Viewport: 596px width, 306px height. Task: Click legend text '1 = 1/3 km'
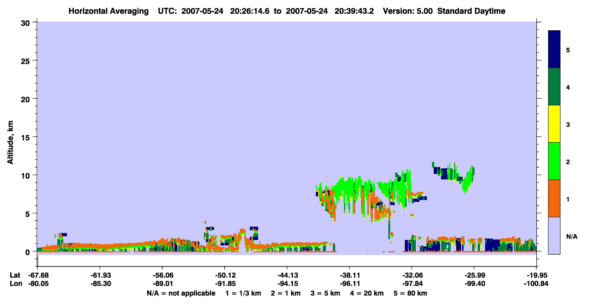tap(243, 293)
